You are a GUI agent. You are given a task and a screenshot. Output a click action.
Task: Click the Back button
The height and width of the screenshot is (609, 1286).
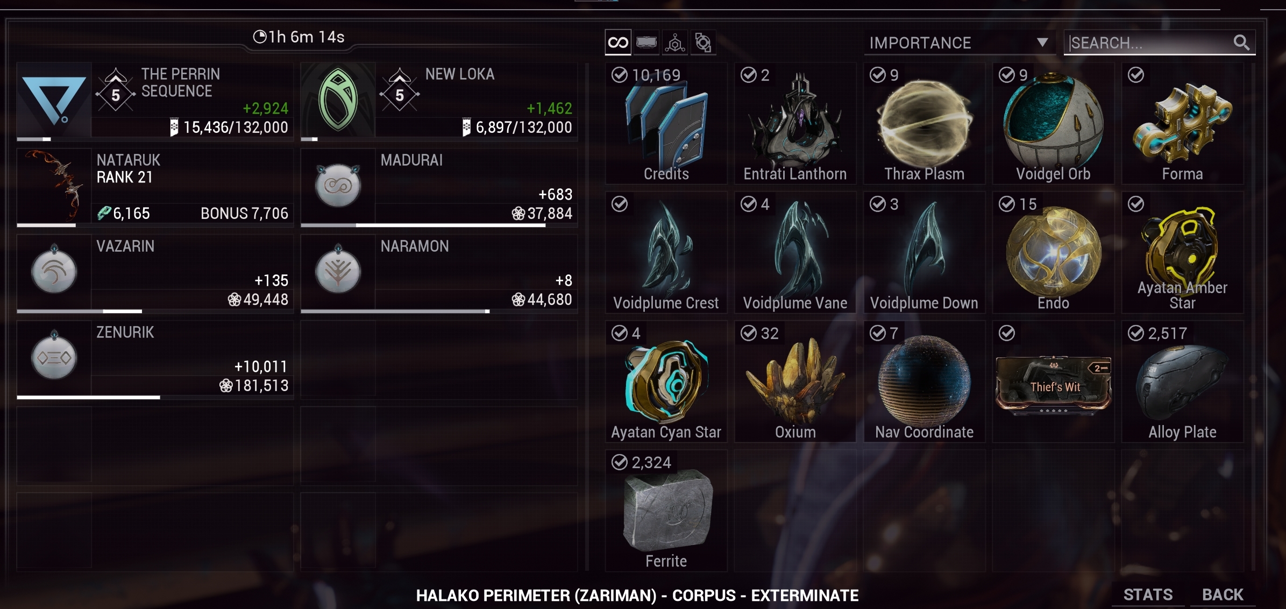pos(1223,594)
